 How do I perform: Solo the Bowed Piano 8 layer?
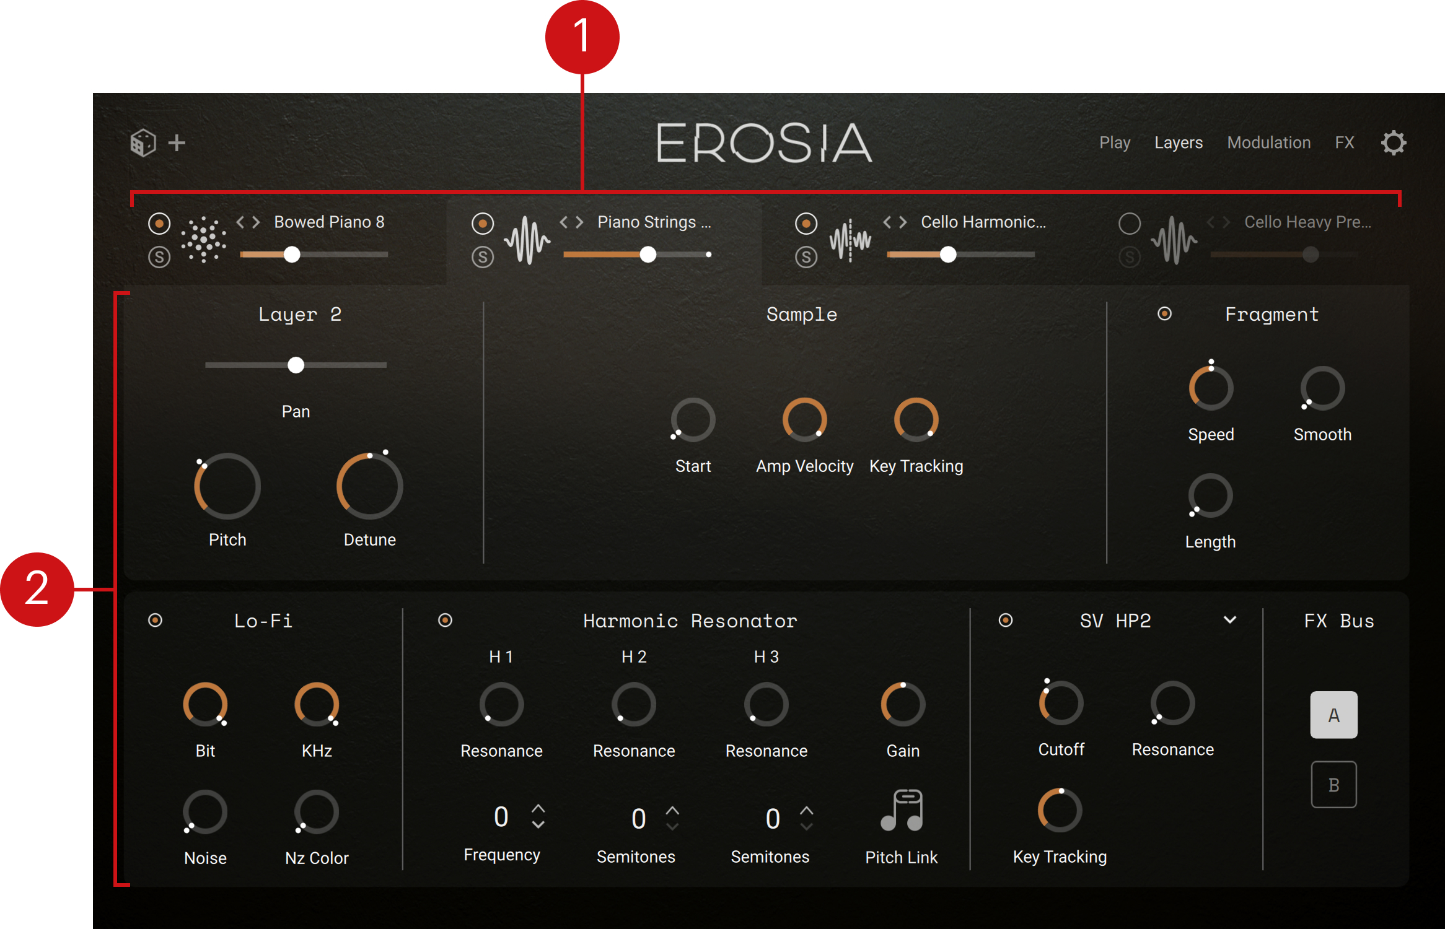tap(159, 257)
